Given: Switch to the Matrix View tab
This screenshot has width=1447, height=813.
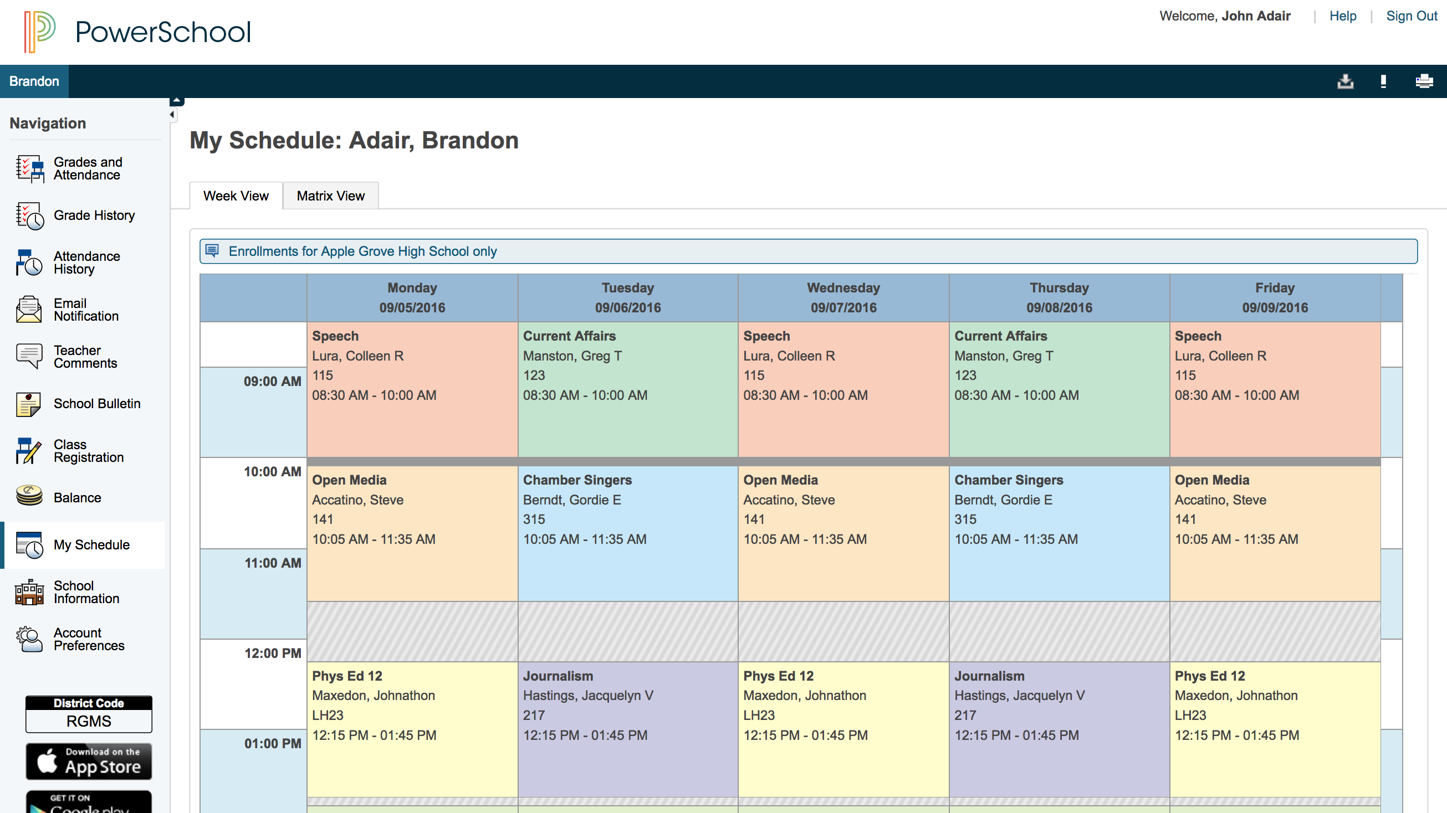Looking at the screenshot, I should (331, 196).
